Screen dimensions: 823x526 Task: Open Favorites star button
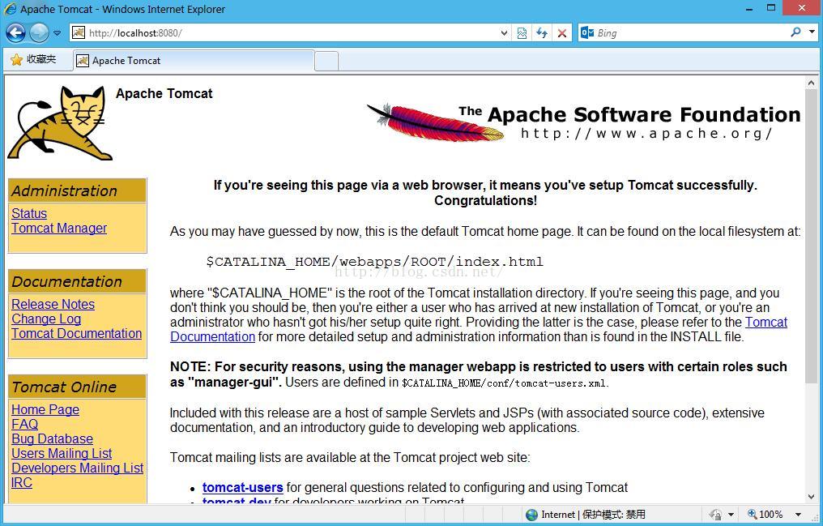(33, 59)
